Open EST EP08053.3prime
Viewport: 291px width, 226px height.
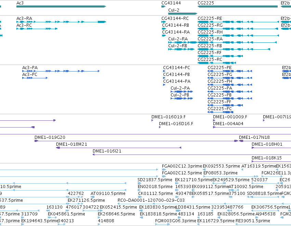[221, 173]
